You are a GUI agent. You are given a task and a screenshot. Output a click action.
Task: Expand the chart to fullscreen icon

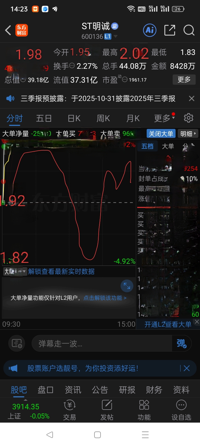(127, 286)
